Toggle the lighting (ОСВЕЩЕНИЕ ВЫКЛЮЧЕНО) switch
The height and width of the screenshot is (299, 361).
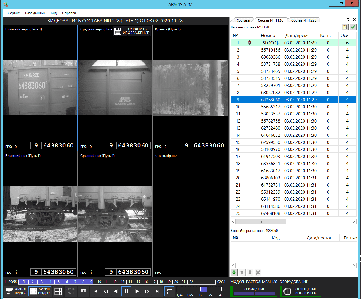tap(300, 291)
